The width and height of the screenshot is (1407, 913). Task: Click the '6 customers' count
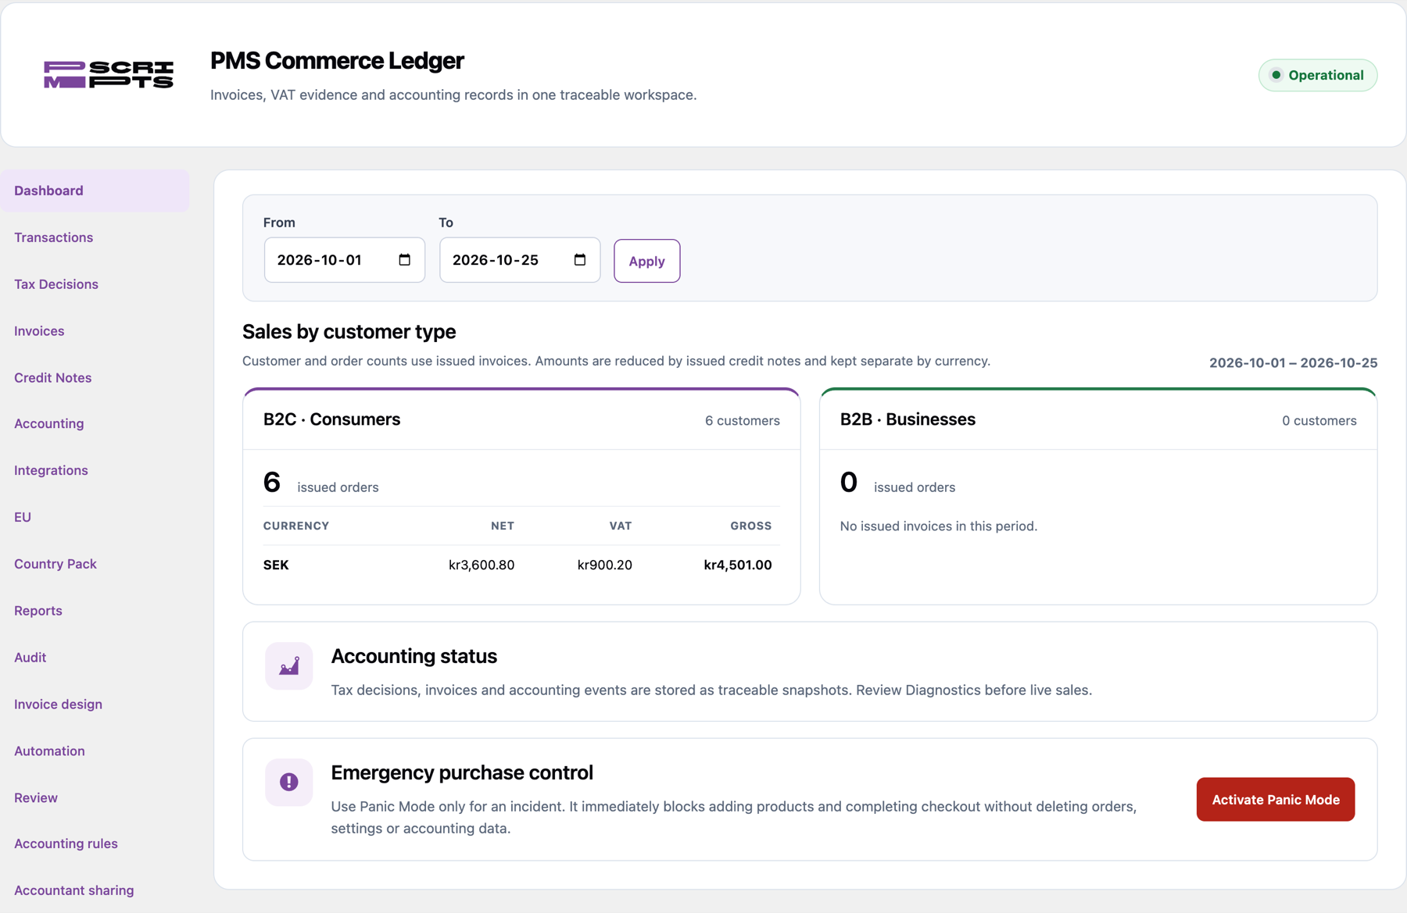742,420
